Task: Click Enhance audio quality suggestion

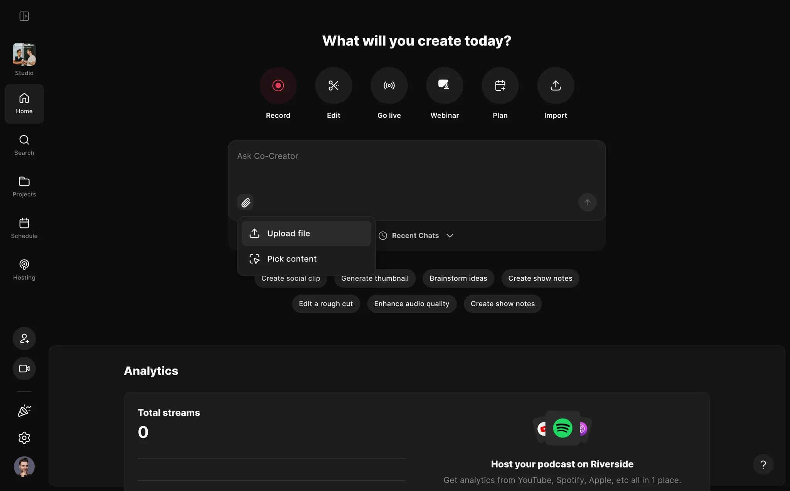Action: (411, 304)
